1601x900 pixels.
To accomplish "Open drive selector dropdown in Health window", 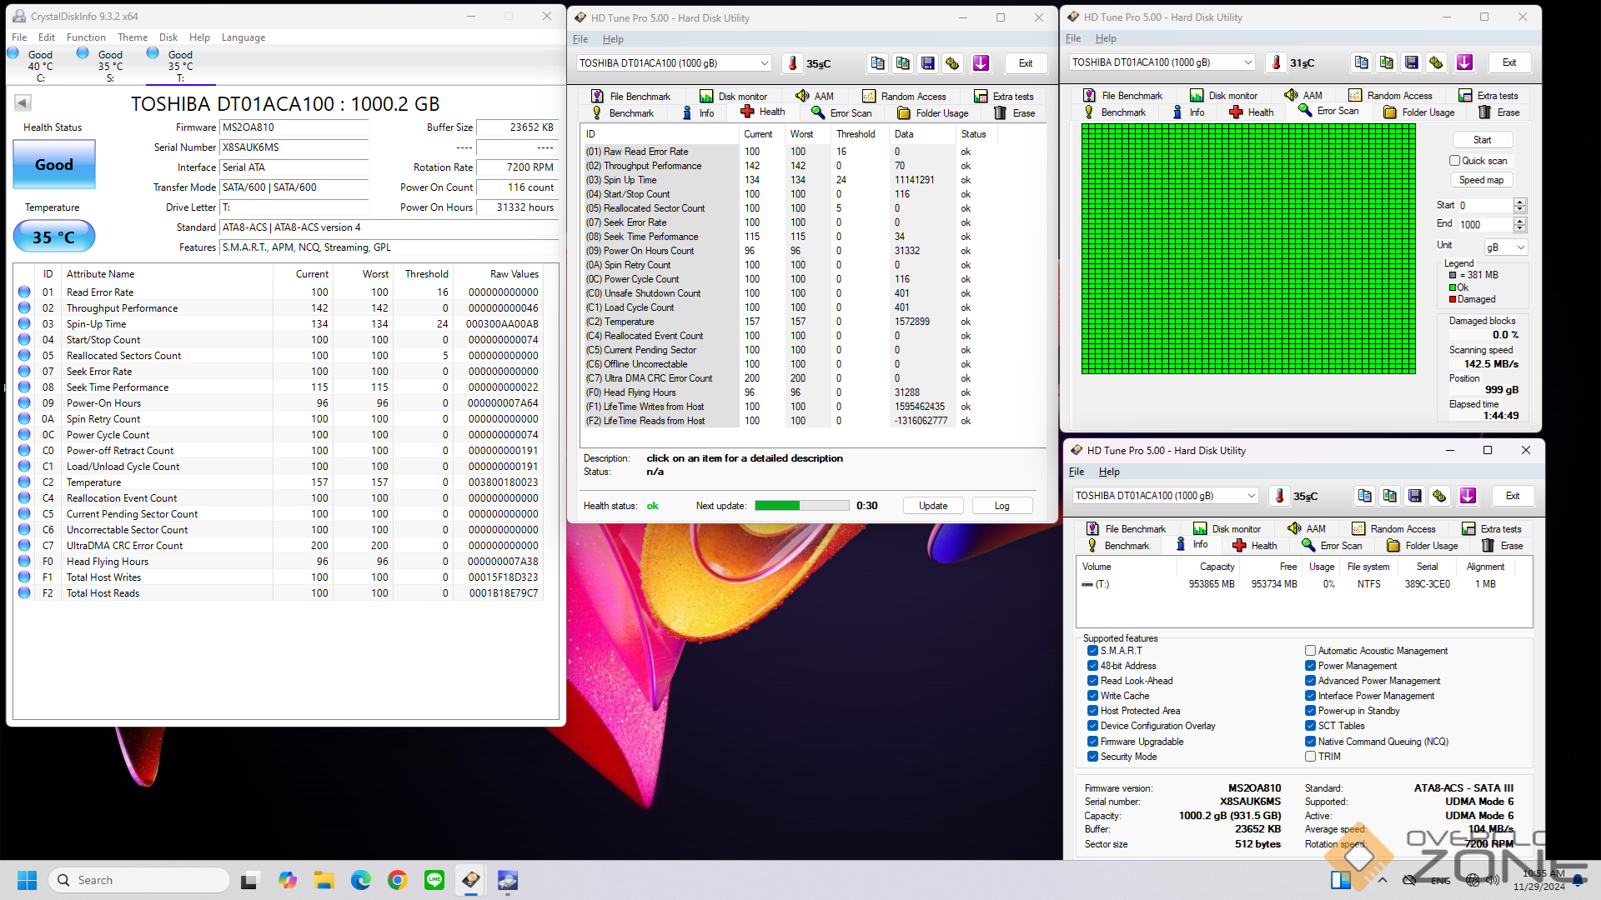I will [764, 63].
